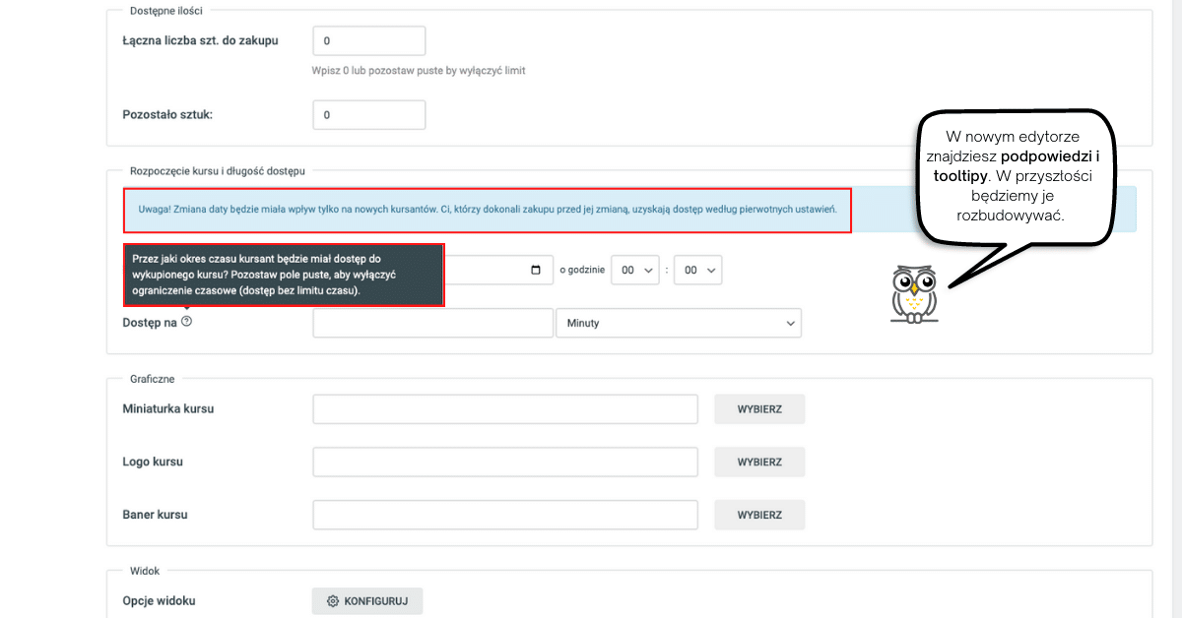Click the hint text Wpisz 0 lub pozostaw puste
The width and height of the screenshot is (1182, 618).
pos(419,71)
